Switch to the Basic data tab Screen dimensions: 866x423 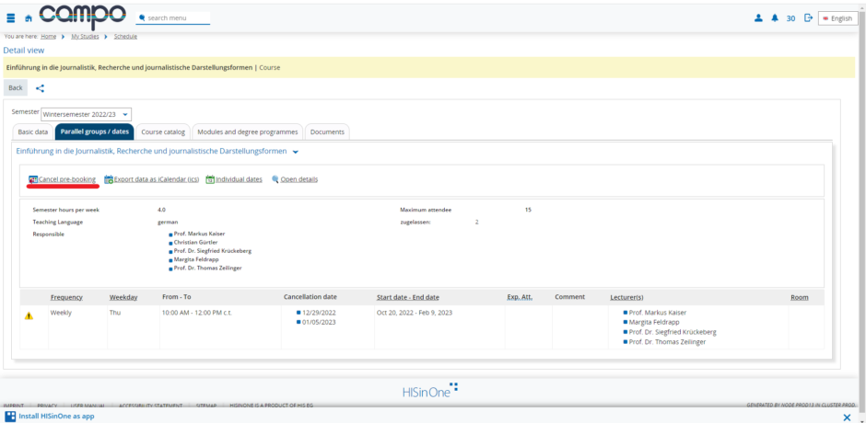click(33, 131)
